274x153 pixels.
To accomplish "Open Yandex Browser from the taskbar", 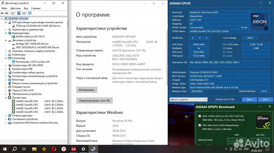I will click(x=64, y=148).
